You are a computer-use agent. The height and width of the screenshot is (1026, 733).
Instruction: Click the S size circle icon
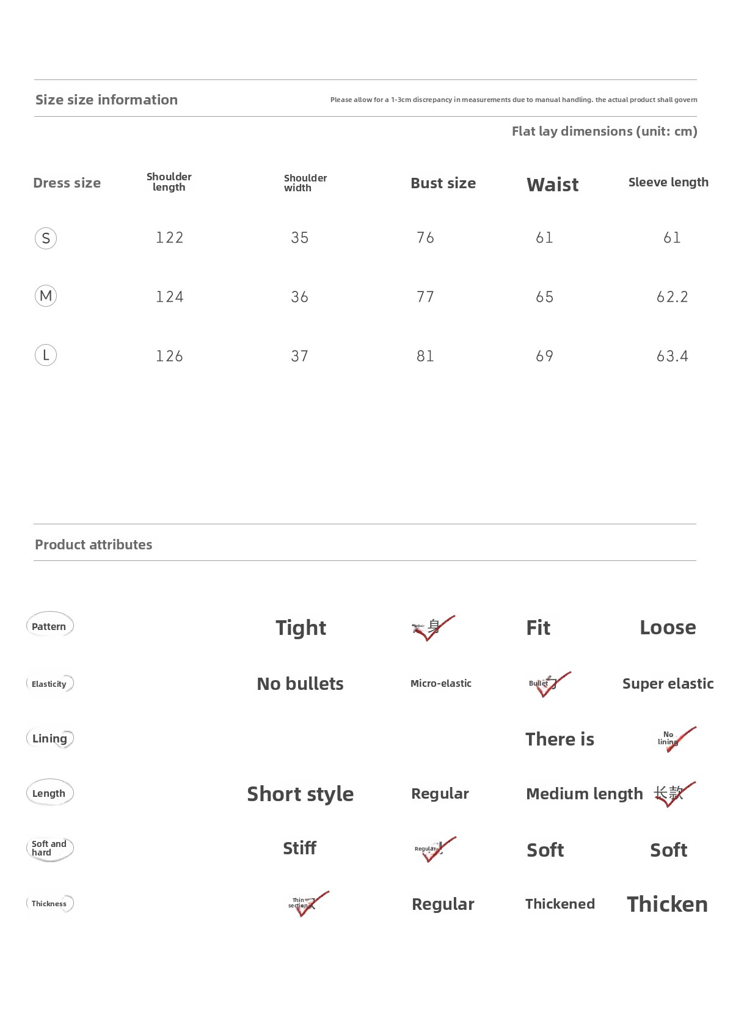point(46,238)
